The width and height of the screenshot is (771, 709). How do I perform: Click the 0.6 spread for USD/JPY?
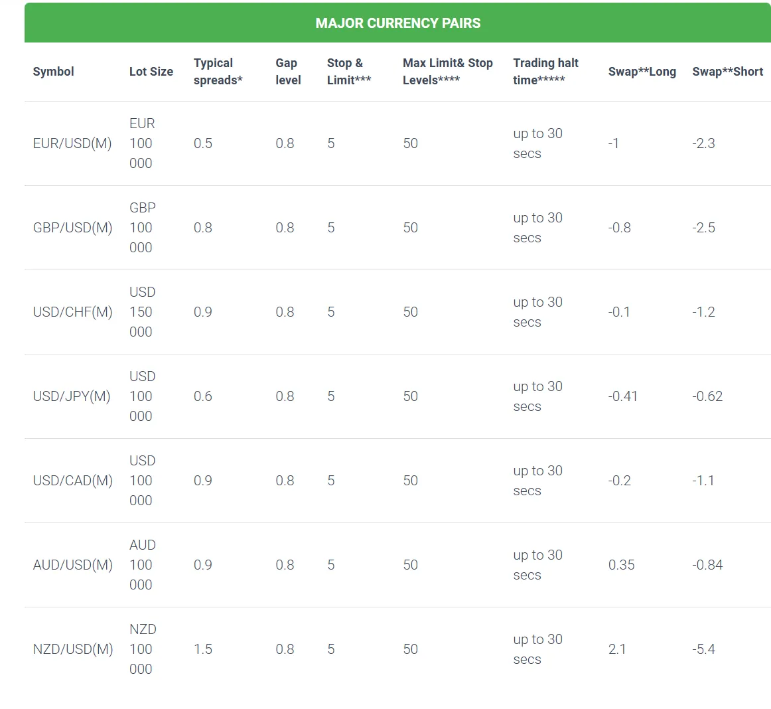203,396
